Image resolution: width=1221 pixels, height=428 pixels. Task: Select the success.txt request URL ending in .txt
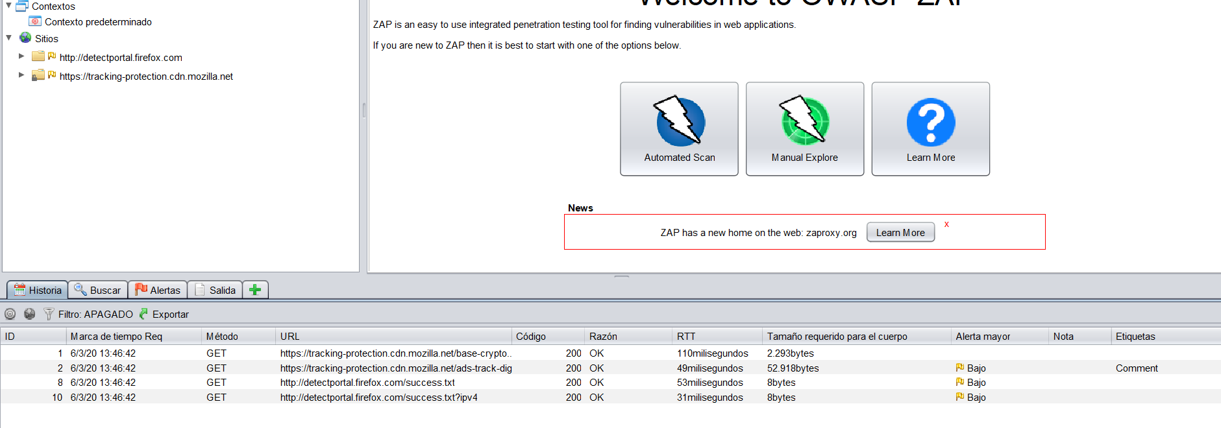pyautogui.click(x=367, y=383)
